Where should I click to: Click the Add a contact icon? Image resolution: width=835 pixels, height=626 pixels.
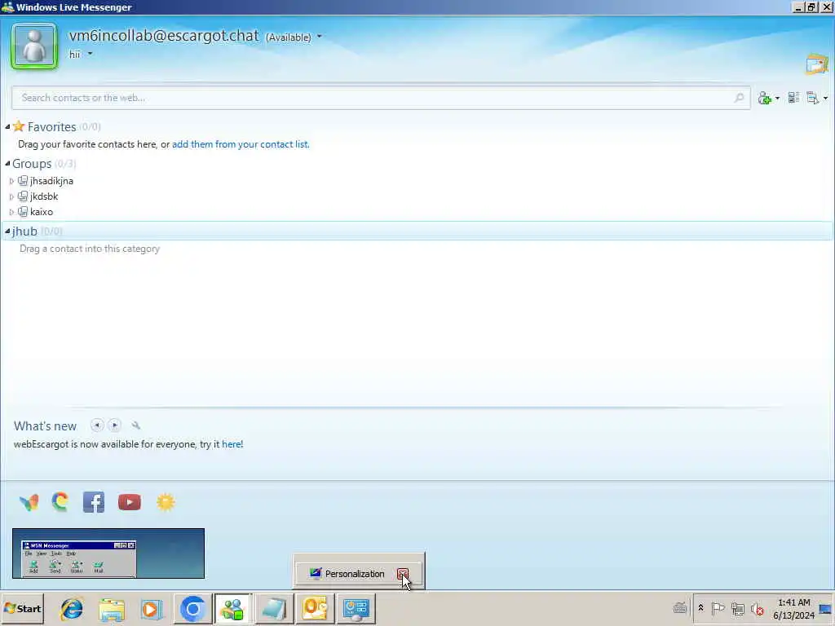(x=765, y=98)
